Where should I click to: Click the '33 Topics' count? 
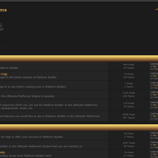[x=129, y=107]
